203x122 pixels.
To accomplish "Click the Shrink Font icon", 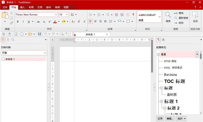I will (84, 22).
